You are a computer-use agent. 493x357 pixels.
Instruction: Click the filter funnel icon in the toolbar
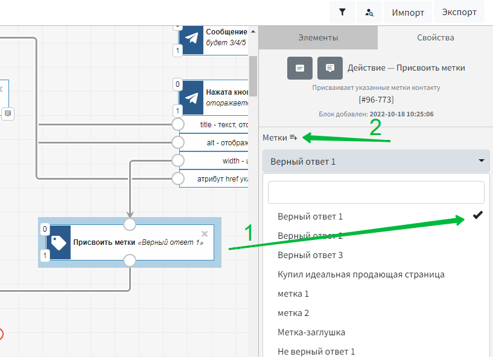[342, 12]
